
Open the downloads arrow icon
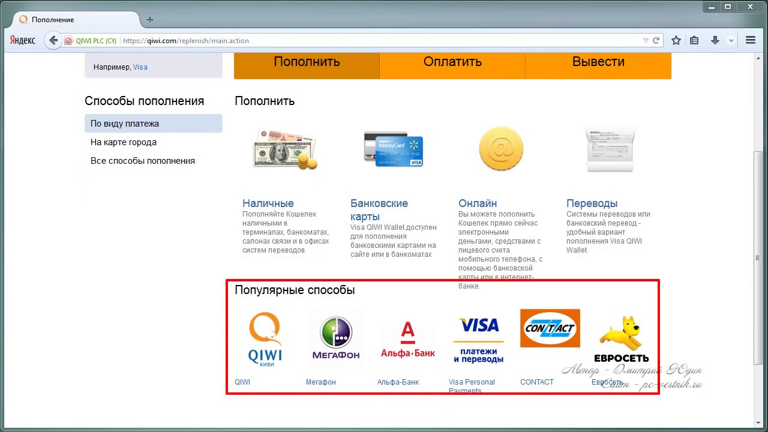coord(715,41)
